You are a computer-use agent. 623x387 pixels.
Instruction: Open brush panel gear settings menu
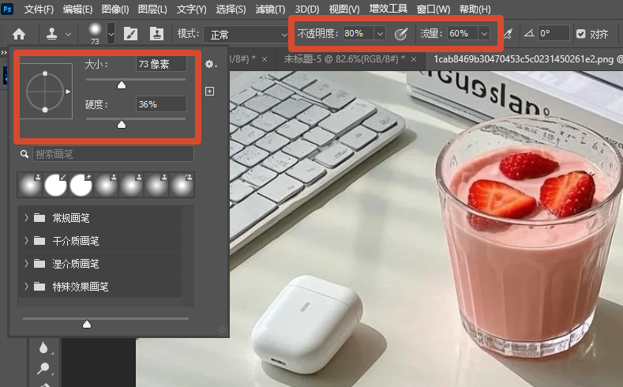coord(211,64)
